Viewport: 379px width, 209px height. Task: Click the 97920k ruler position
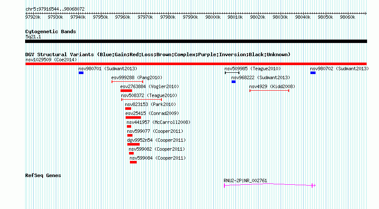[x=33, y=17]
